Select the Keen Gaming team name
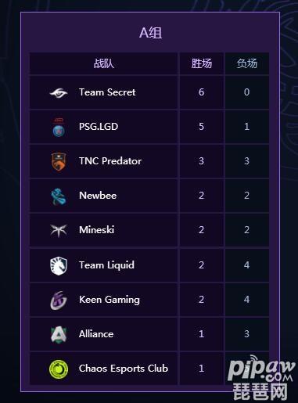Image resolution: width=298 pixels, height=403 pixels. [110, 300]
